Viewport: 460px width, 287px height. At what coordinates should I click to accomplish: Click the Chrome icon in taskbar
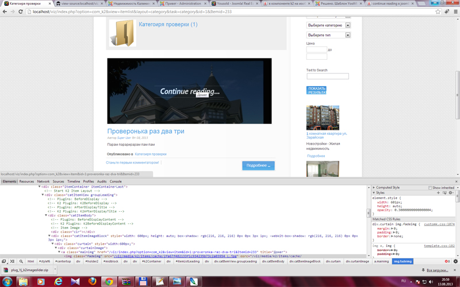pyautogui.click(x=109, y=281)
